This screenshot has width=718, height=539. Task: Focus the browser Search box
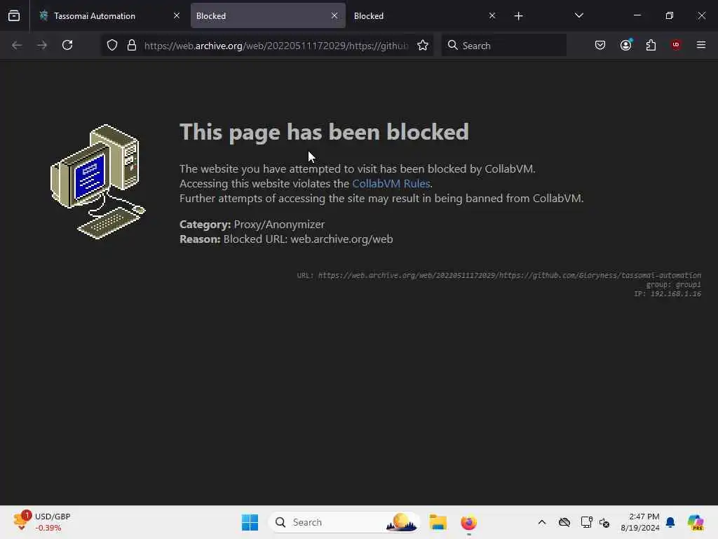coord(503,46)
